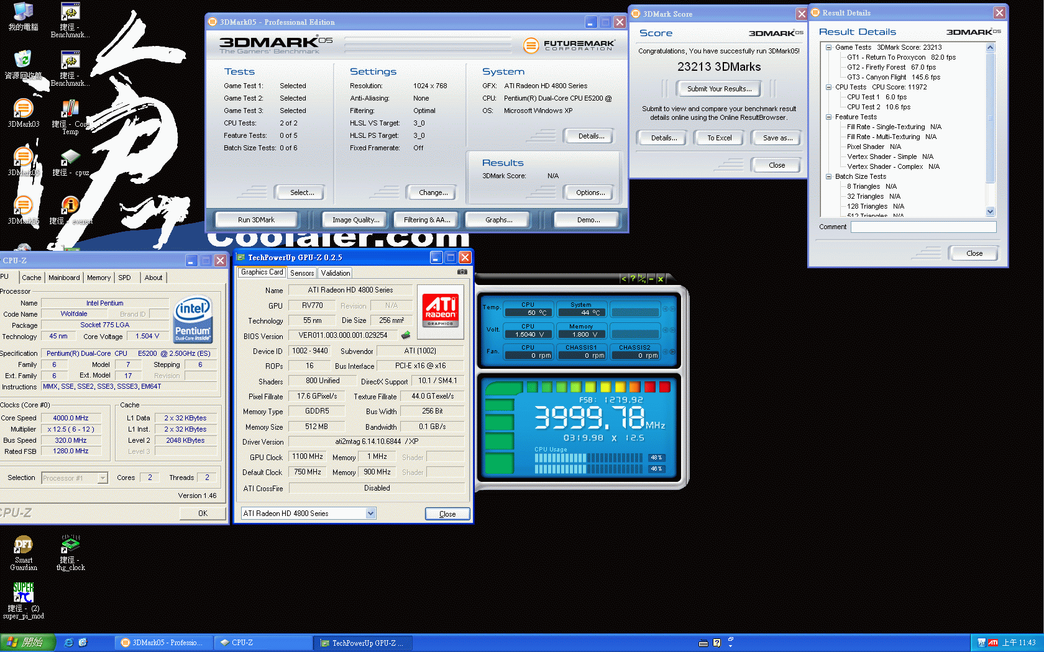1044x652 pixels.
Task: Collapse the Feature Tests tree node
Action: (x=828, y=117)
